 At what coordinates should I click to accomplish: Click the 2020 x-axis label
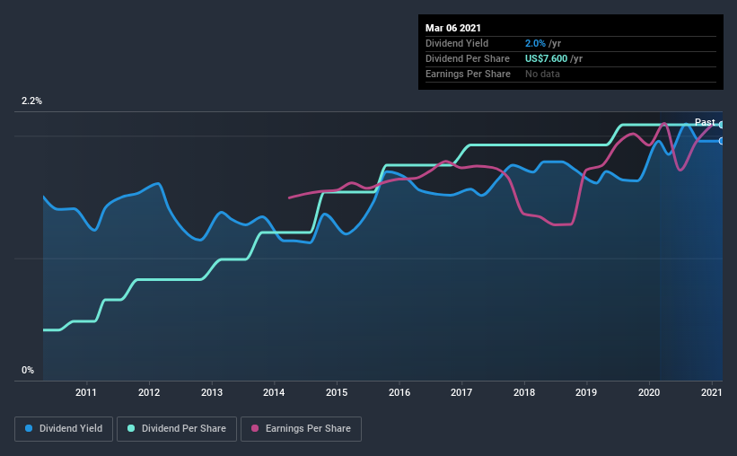pyautogui.click(x=649, y=392)
